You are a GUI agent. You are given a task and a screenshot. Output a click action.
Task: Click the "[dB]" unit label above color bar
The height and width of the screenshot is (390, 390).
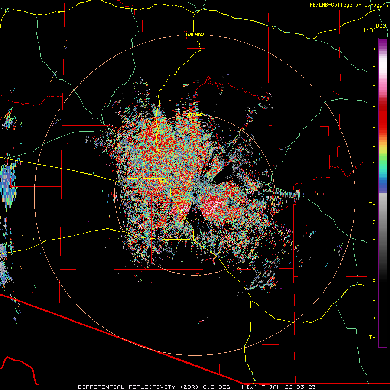coord(370,30)
